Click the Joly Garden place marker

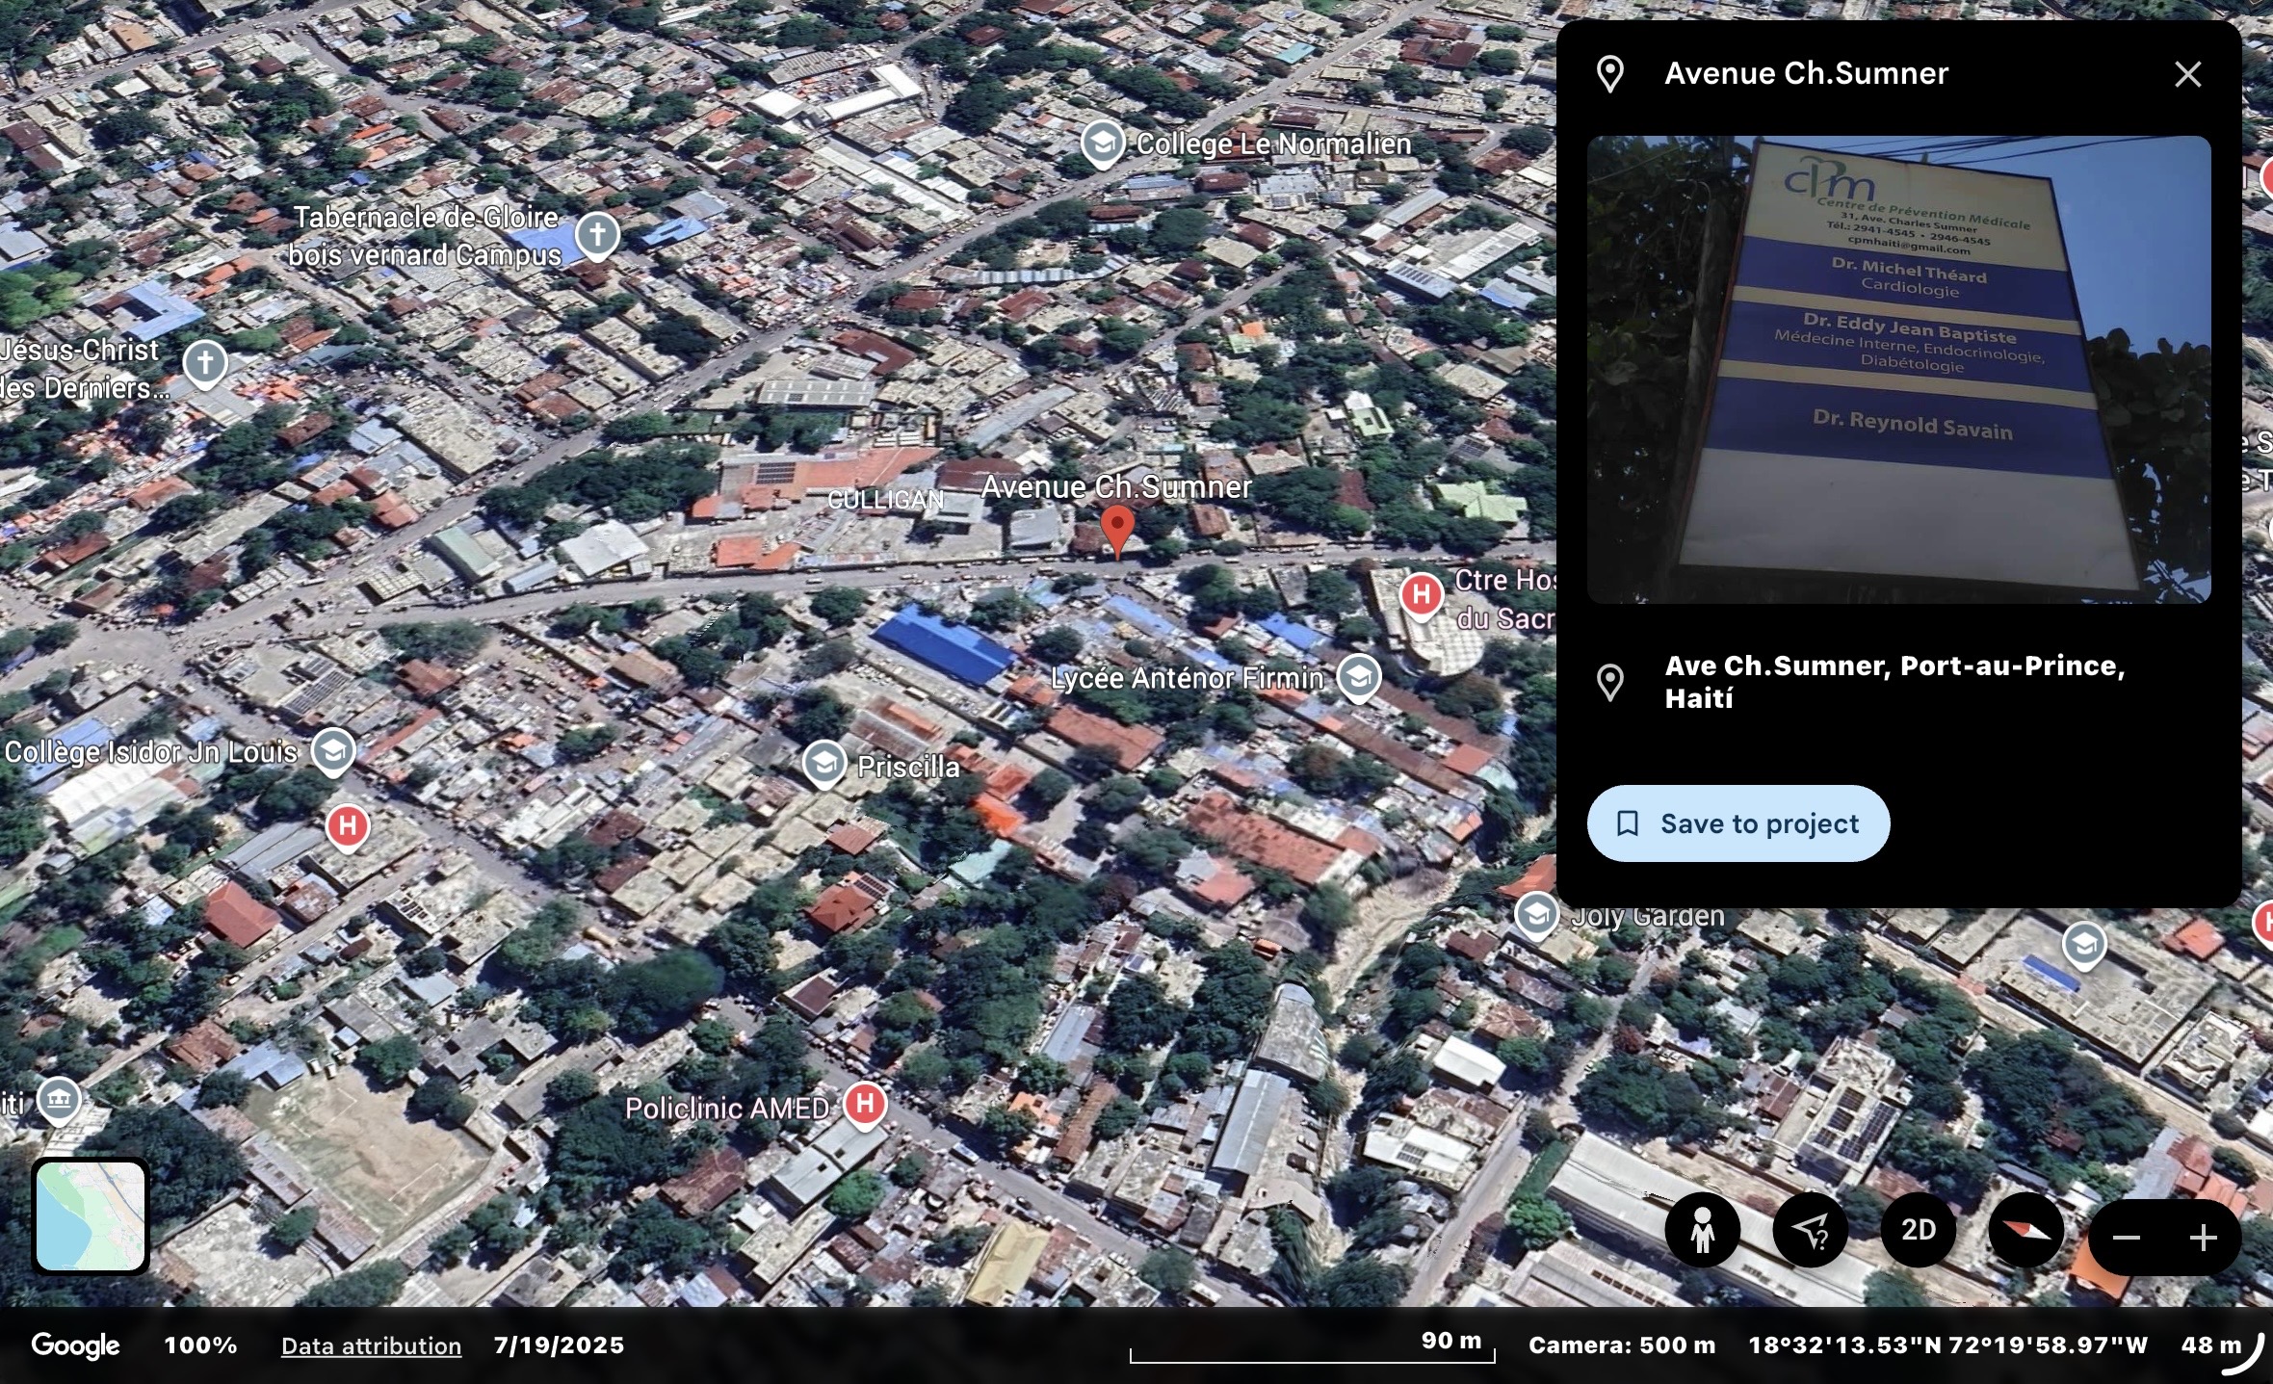click(x=1536, y=914)
